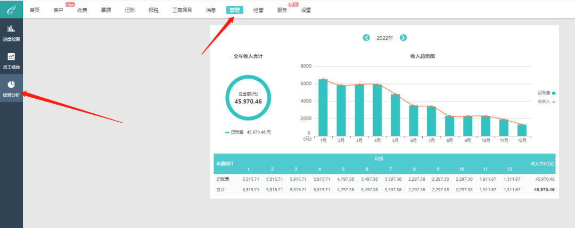Go to previous year with left arrow
Image resolution: width=575 pixels, height=228 pixels.
tap(366, 38)
